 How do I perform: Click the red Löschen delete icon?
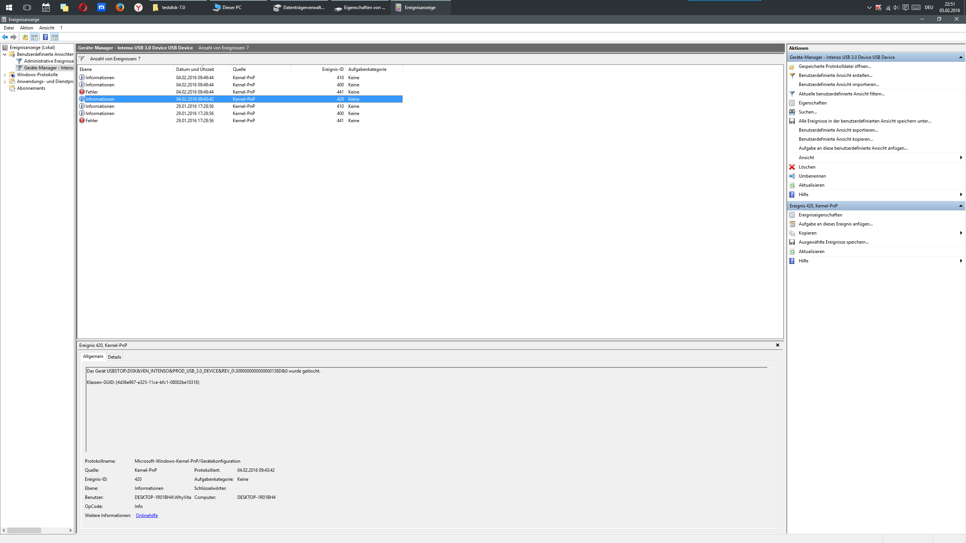tap(792, 167)
